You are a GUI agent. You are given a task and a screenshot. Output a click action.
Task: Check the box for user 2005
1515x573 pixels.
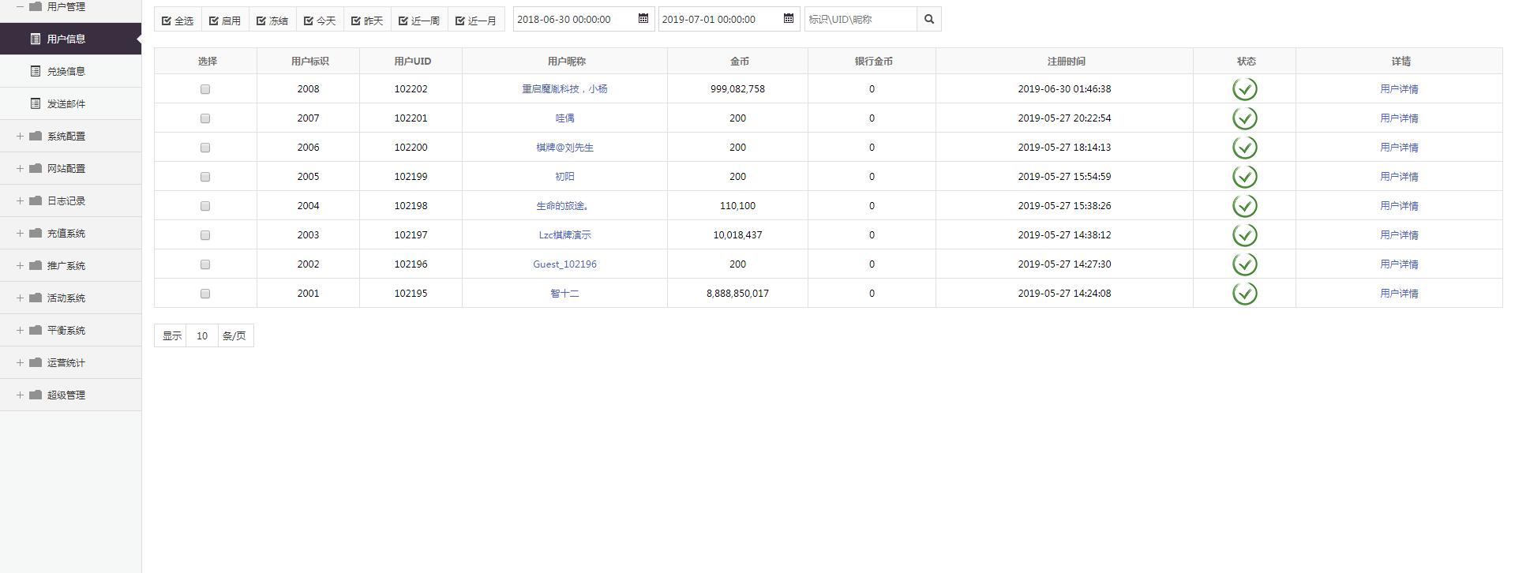pos(205,177)
